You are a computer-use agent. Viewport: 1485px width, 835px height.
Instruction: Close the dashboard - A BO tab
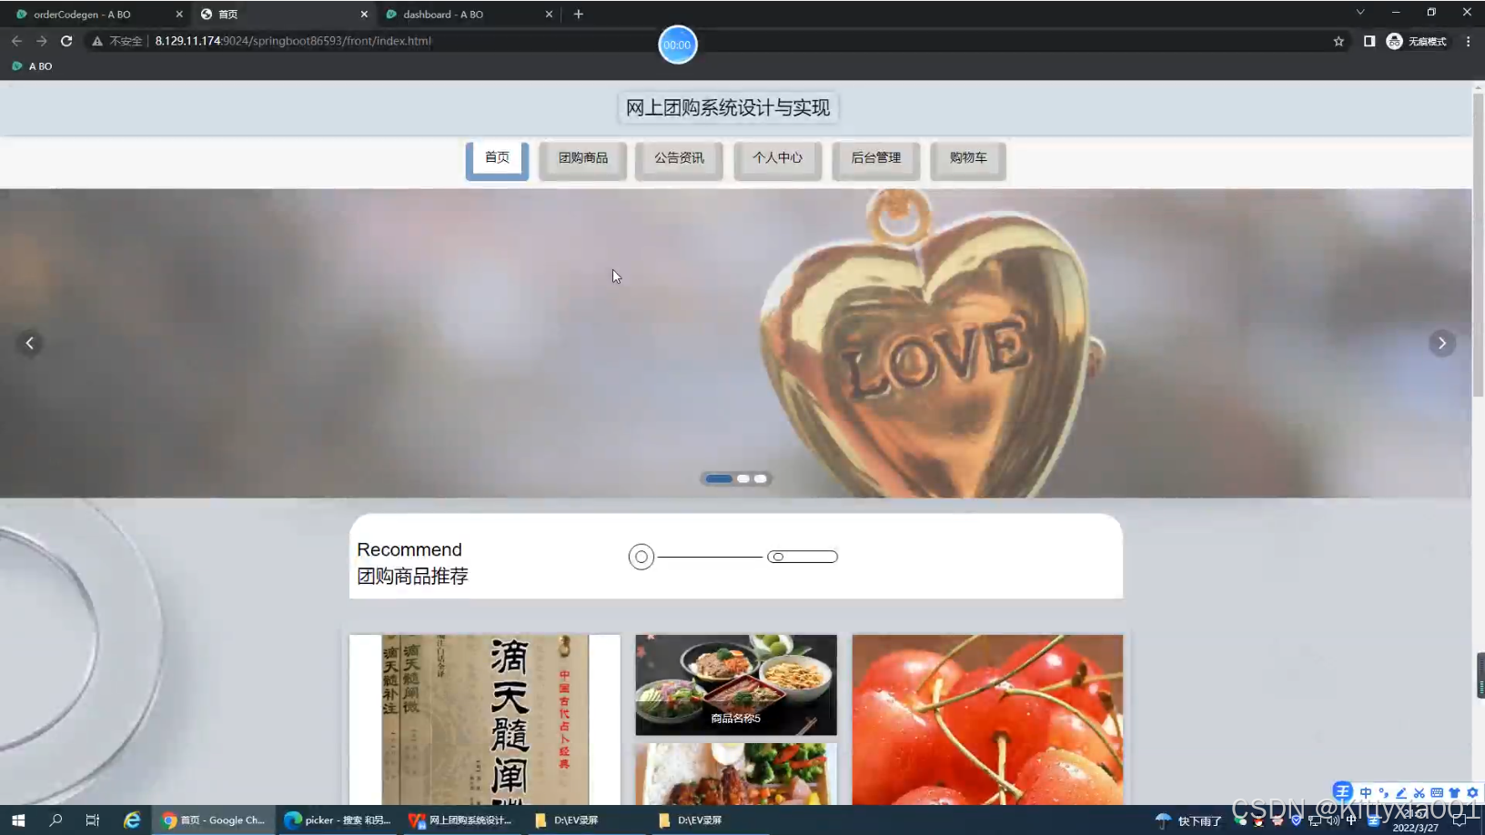click(549, 15)
